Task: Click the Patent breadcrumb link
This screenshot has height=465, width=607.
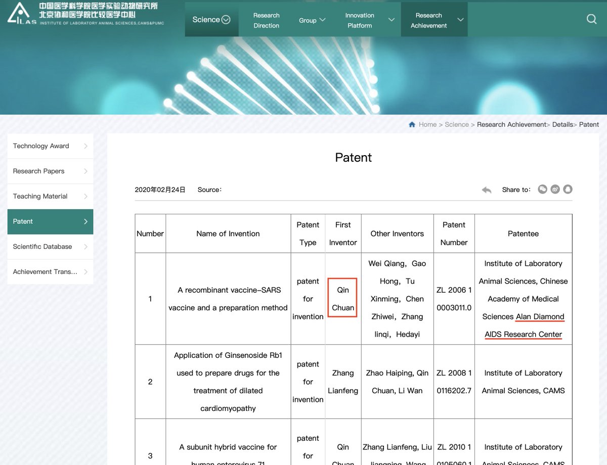Action: pos(589,124)
